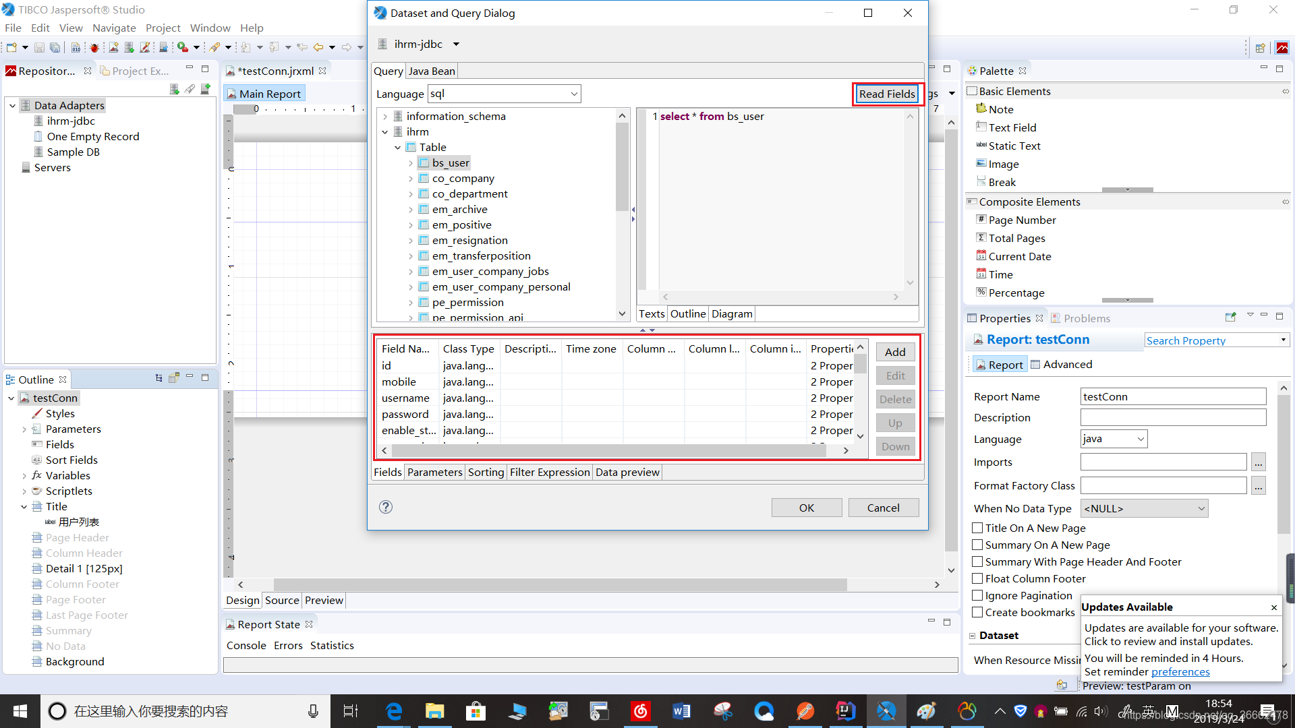Click the New wizard toolbar icon

11,47
